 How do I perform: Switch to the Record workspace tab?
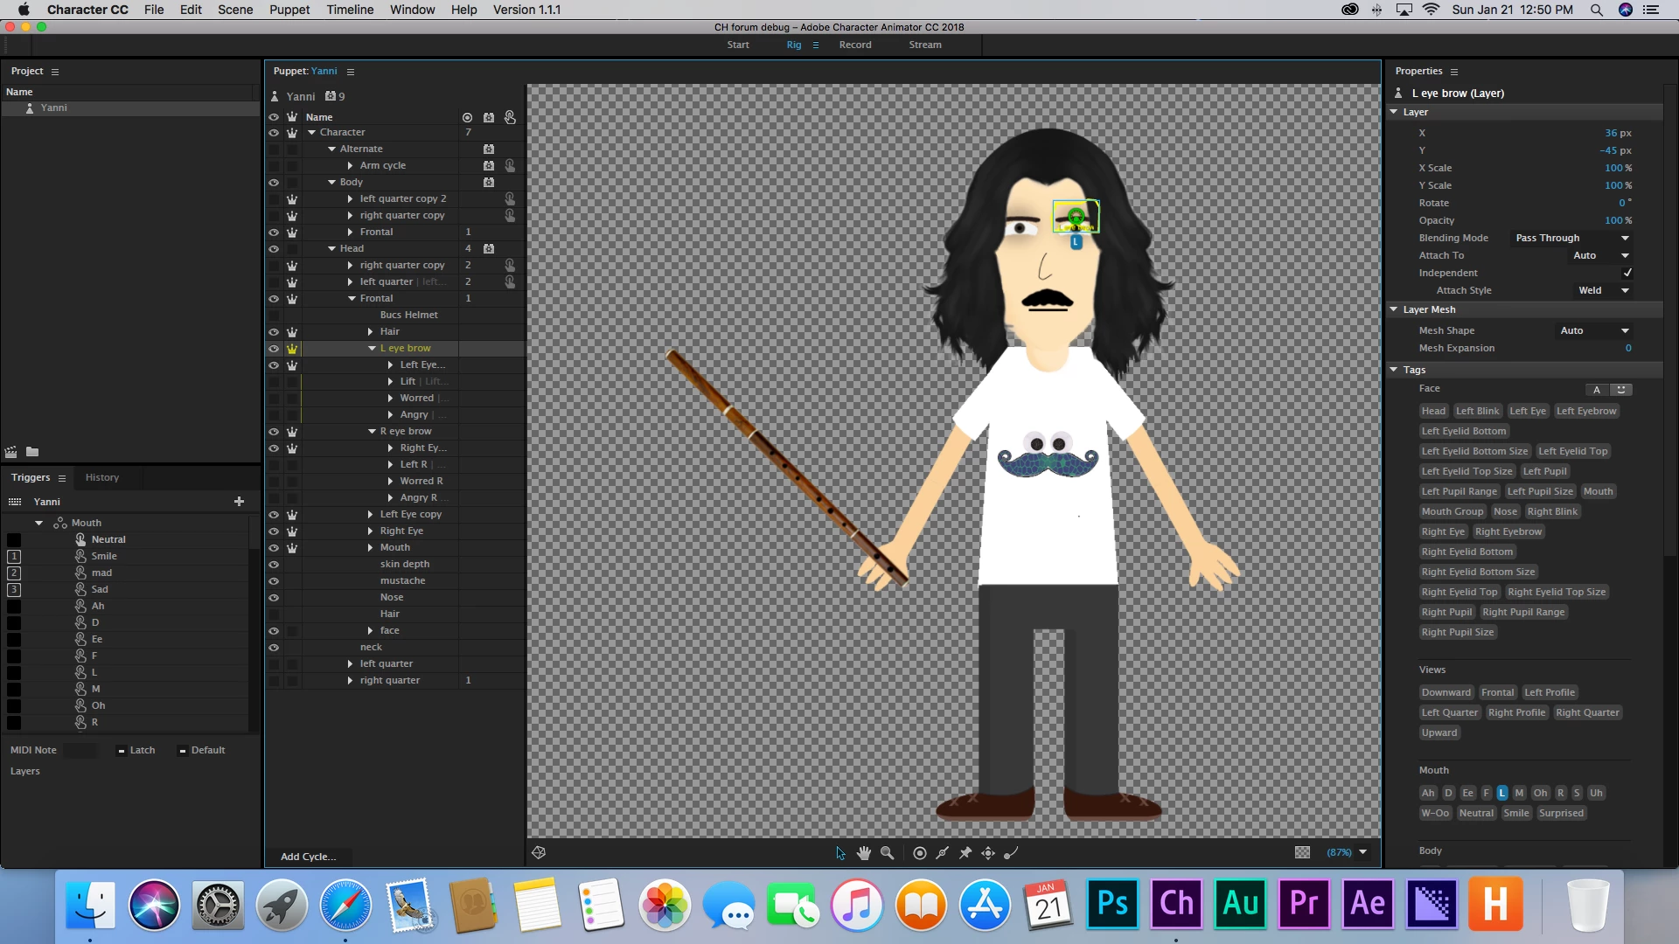coord(854,45)
